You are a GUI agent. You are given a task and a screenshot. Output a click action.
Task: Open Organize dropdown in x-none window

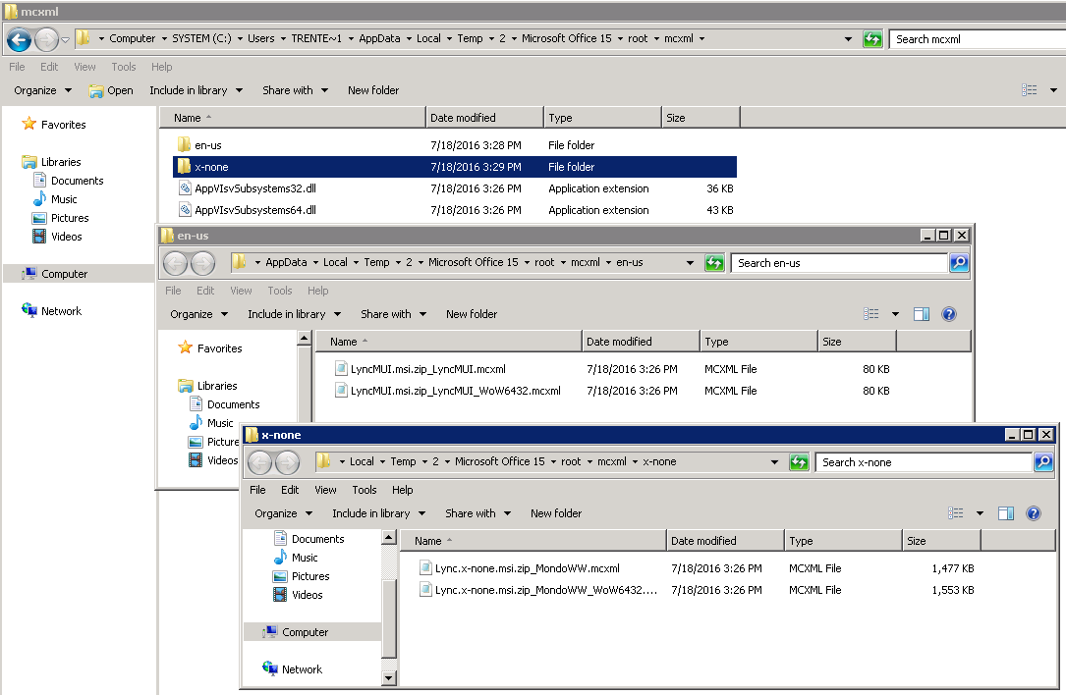click(283, 513)
